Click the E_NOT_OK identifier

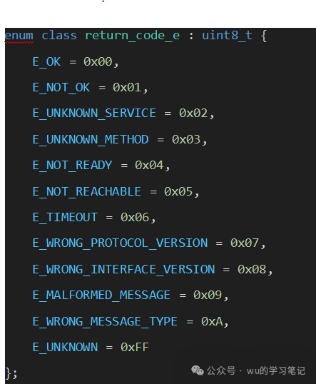(61, 88)
